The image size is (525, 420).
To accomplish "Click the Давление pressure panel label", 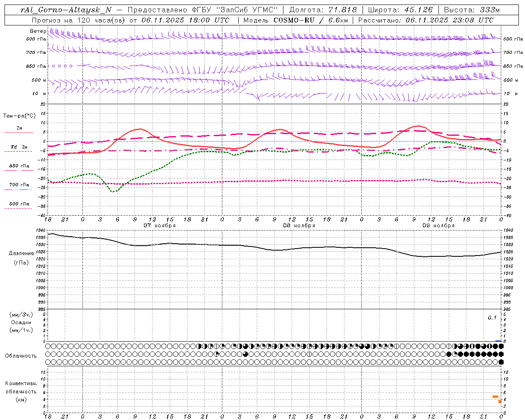I will pos(21,253).
